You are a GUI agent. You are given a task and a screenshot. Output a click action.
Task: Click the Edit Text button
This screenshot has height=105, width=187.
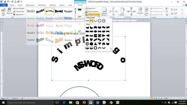point(3,12)
